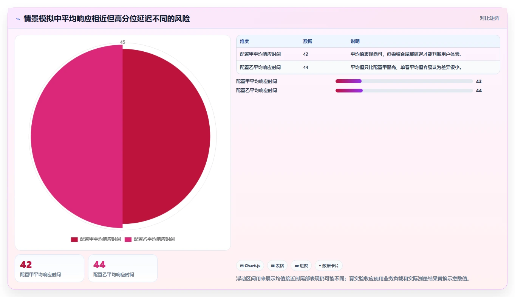515x297 pixels.
Task: Click the description starting 平均值只比配置甲略高
Action: point(407,67)
